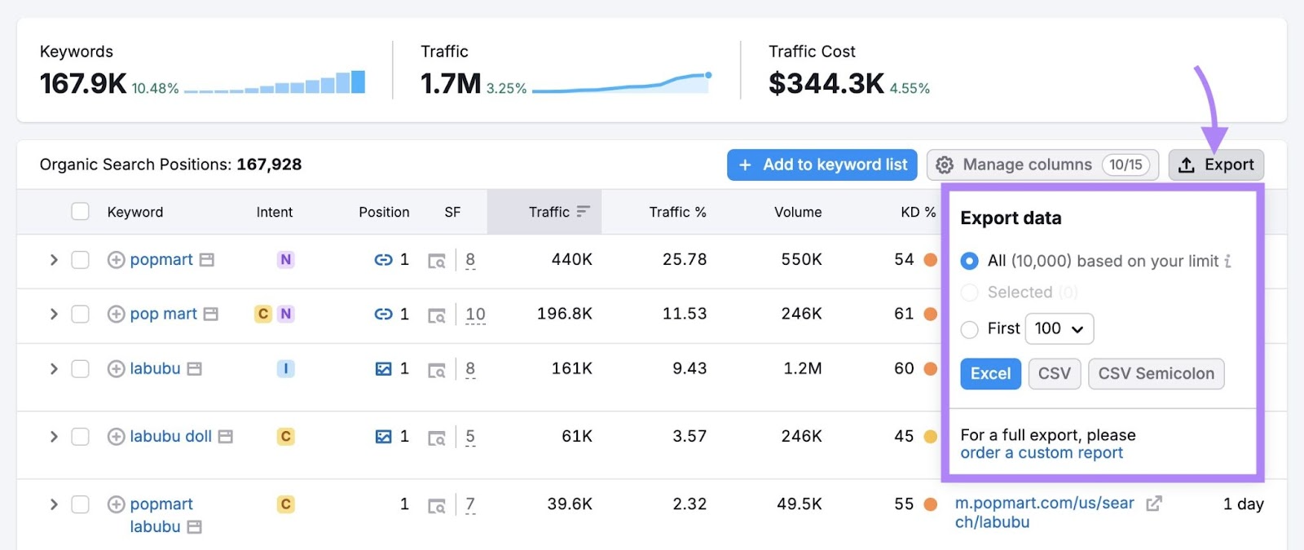Viewport: 1304px width, 550px height.
Task: Click the SERP view icon next to labubu
Action: point(437,370)
